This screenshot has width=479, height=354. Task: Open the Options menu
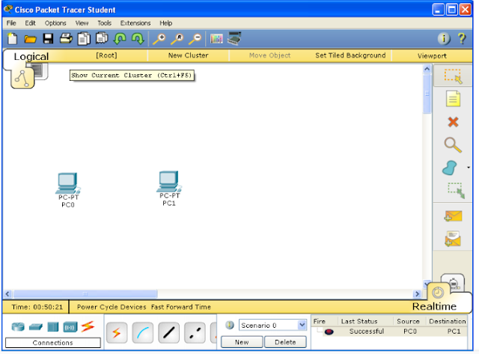click(55, 23)
